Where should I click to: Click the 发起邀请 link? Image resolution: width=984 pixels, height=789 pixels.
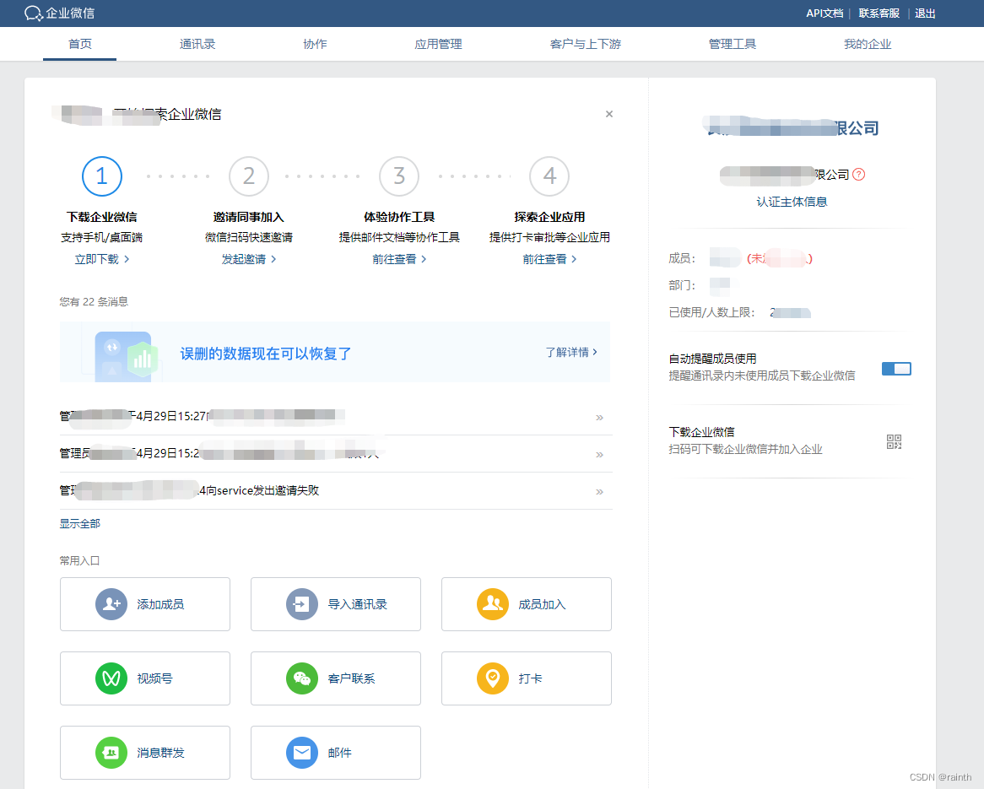pos(248,259)
